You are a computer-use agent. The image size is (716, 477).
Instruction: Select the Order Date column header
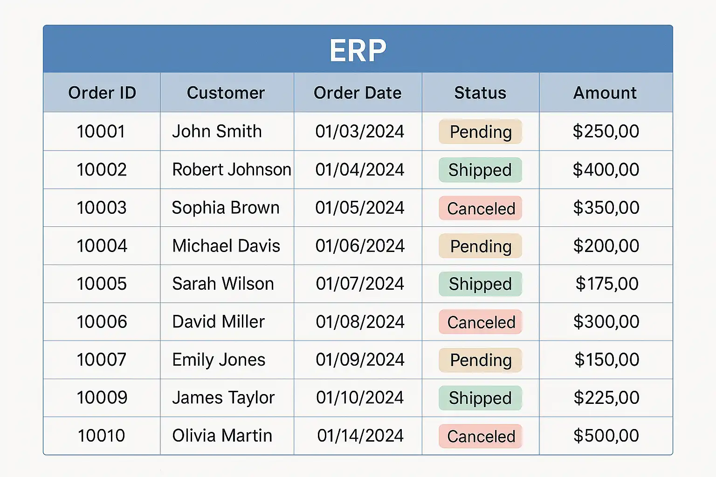(358, 93)
